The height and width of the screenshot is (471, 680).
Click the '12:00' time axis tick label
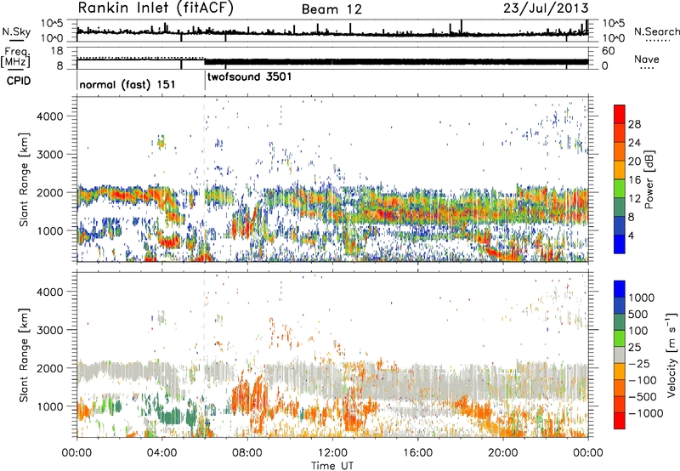(x=332, y=453)
